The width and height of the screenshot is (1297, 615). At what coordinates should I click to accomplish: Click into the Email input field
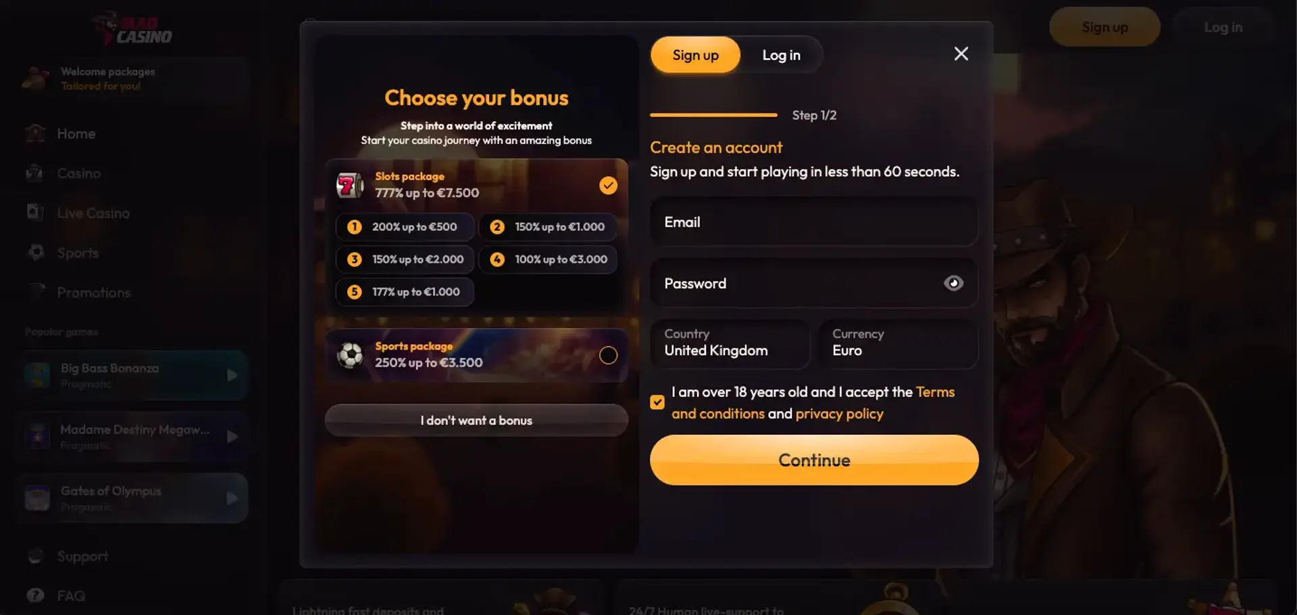[813, 222]
